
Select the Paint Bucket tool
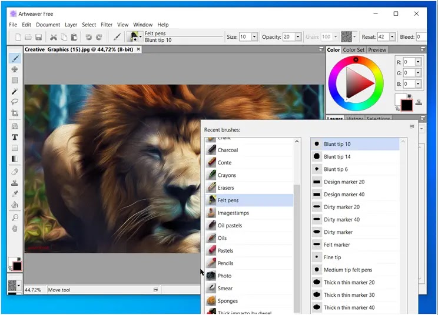click(15, 205)
